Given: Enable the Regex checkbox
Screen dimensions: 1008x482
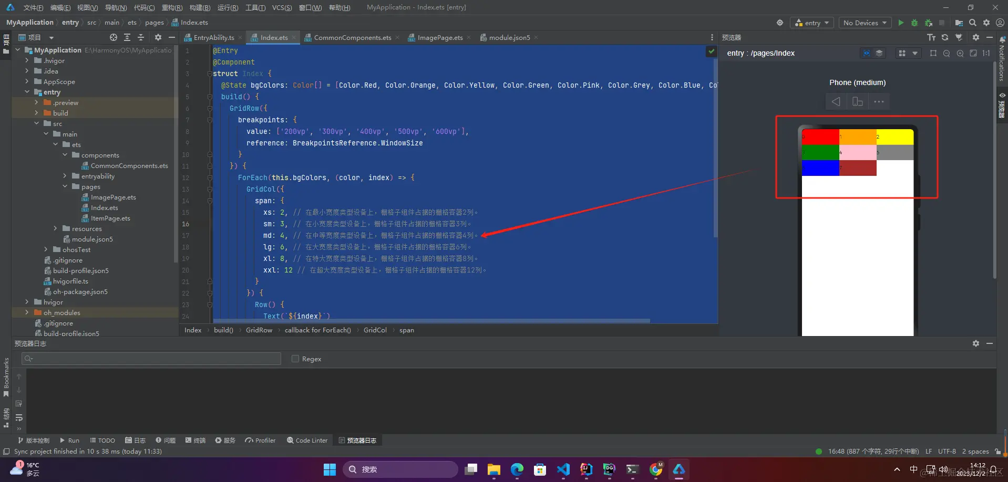Looking at the screenshot, I should tap(295, 359).
